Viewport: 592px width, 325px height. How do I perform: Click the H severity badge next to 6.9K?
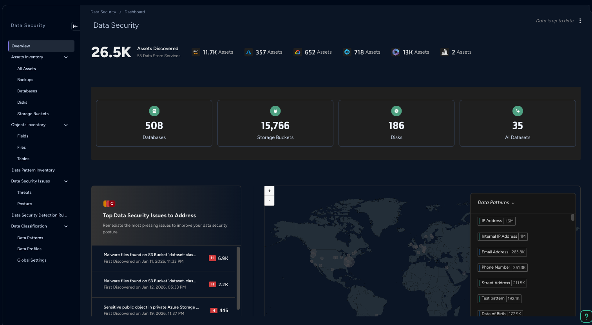(x=212, y=258)
